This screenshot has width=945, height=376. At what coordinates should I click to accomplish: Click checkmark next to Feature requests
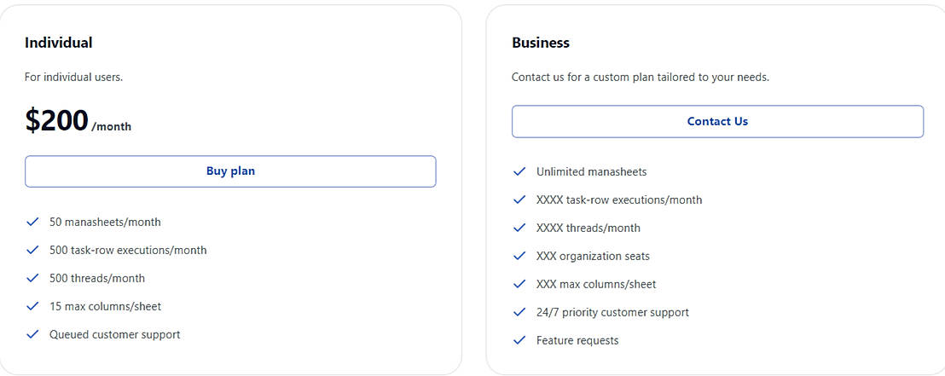point(519,340)
